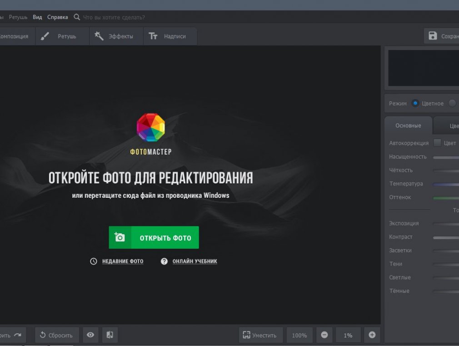Click the ФотоМАСТЕР colorful logo

151,127
